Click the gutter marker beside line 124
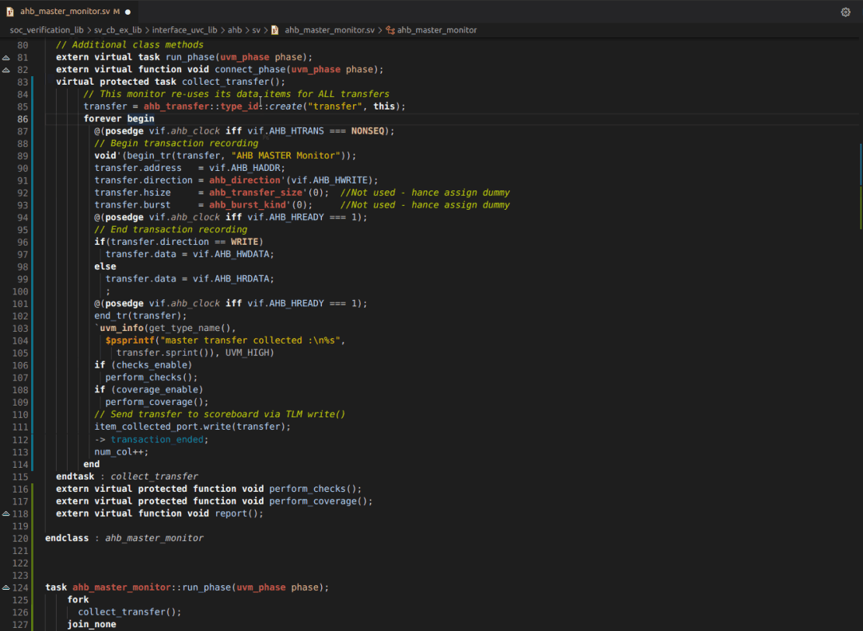 click(6, 587)
